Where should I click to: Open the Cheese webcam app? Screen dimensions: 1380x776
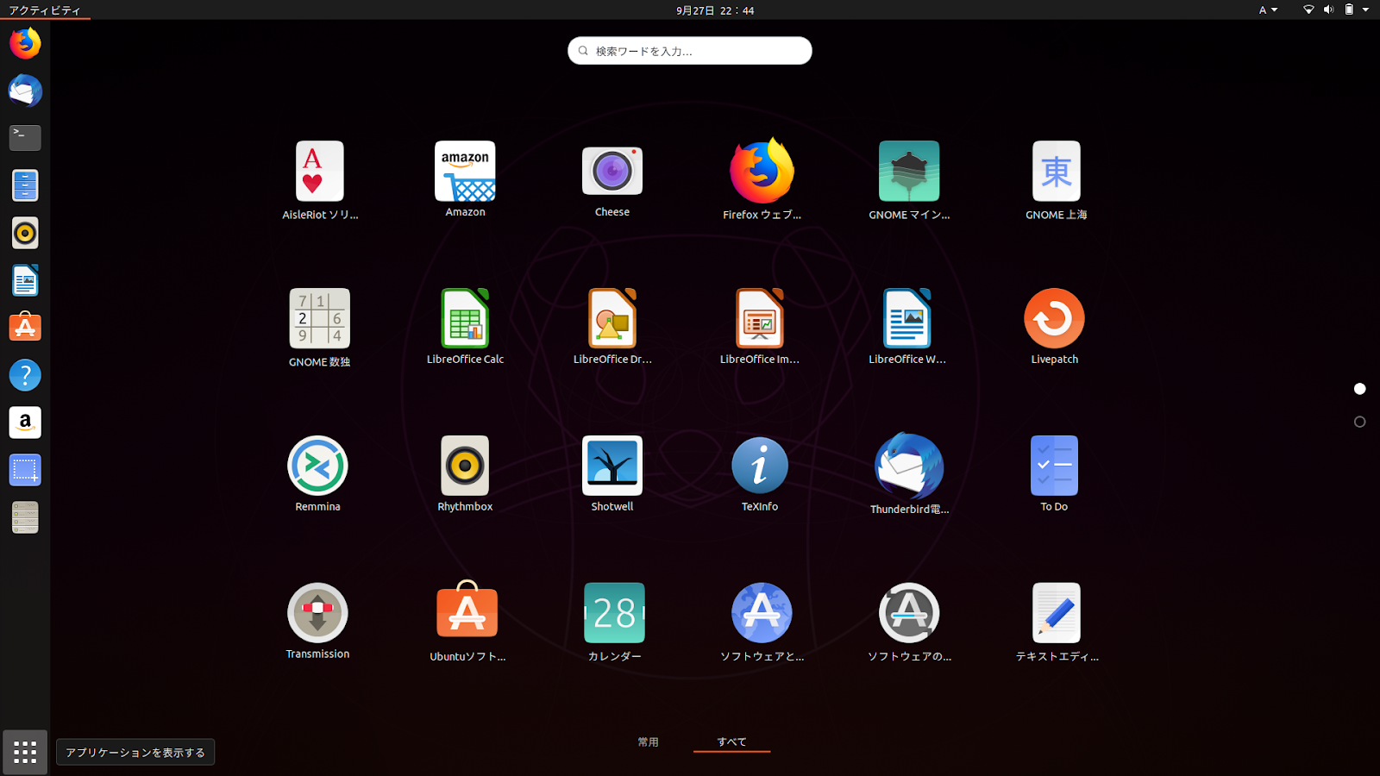tap(612, 172)
